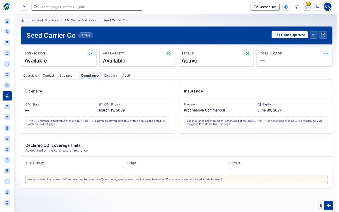Click the info icon on the Connection card
The image size is (339, 212).
point(90,54)
